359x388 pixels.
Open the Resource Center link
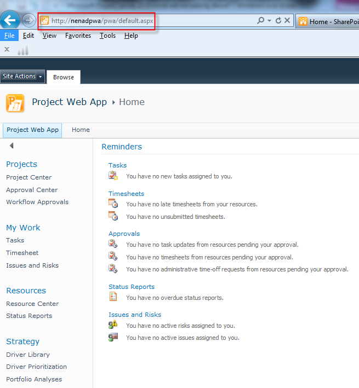click(32, 304)
